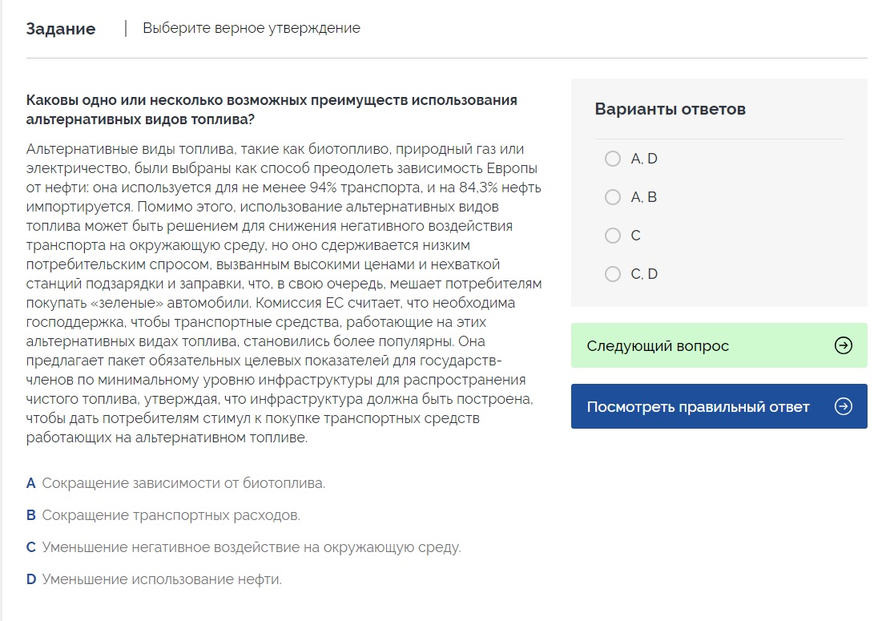The width and height of the screenshot is (890, 621).
Task: Click the arrow icon on Посмотреть правильный ответ
Action: point(843,406)
